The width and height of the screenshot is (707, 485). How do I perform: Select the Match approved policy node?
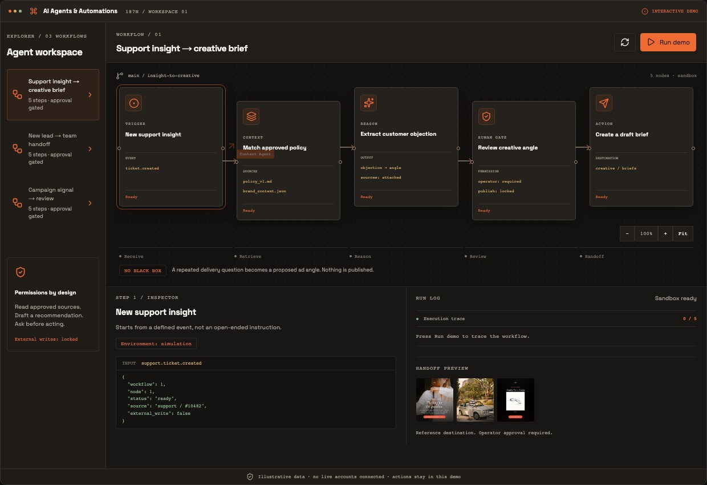tap(289, 160)
